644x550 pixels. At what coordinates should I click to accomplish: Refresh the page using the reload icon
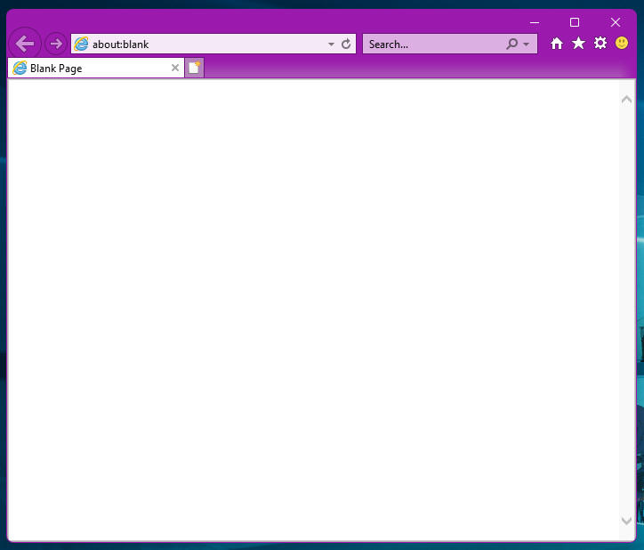point(346,44)
